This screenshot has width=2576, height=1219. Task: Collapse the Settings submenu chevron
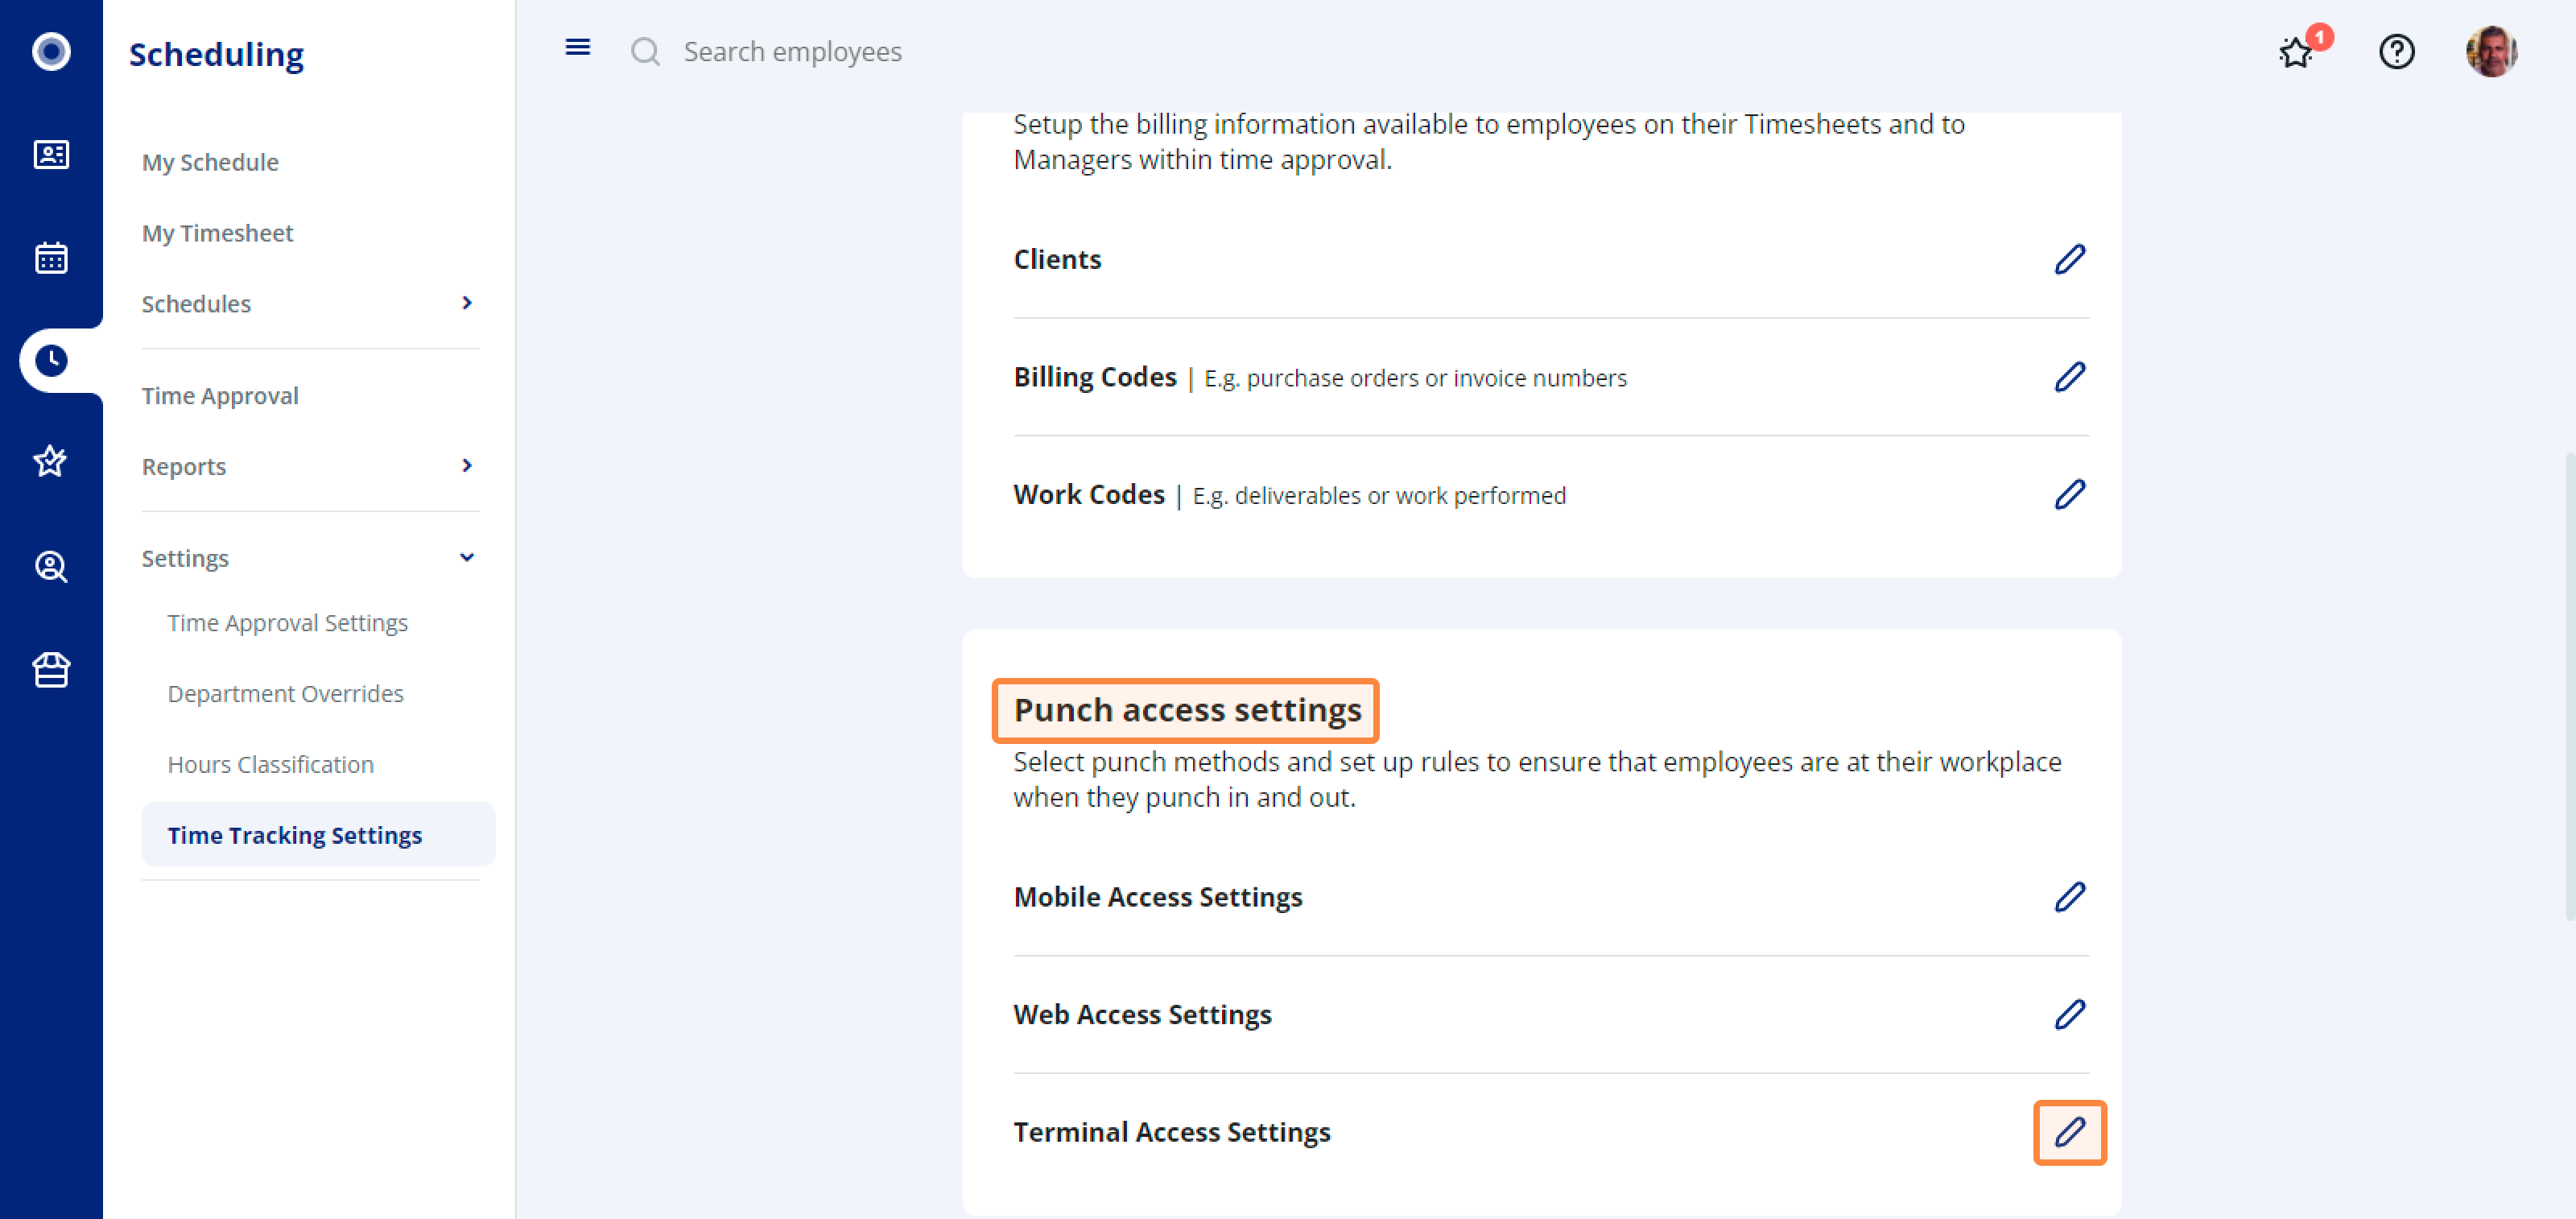click(466, 558)
